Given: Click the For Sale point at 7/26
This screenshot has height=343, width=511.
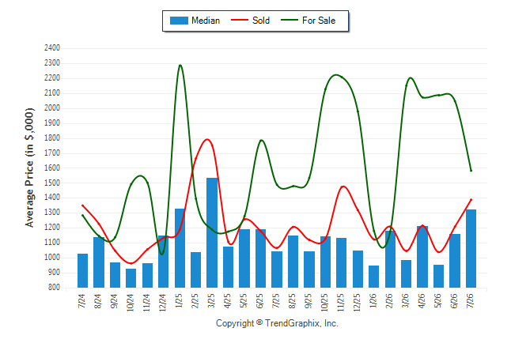Looking at the screenshot, I should point(471,171).
